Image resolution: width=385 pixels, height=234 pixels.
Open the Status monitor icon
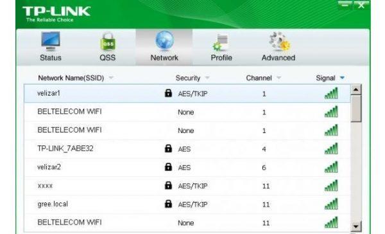coord(50,41)
